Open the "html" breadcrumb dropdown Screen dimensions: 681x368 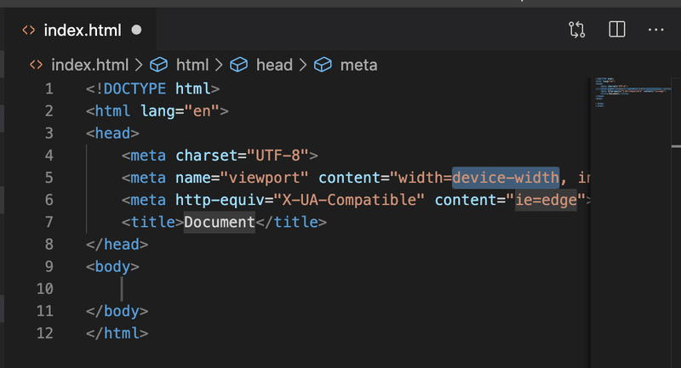tap(192, 65)
